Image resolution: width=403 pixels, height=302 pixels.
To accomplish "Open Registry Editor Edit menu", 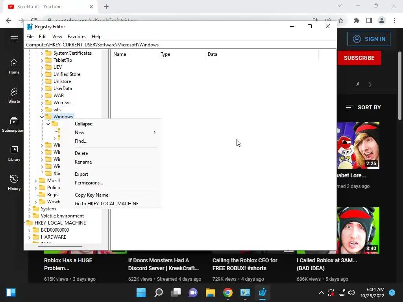I will coord(43,37).
